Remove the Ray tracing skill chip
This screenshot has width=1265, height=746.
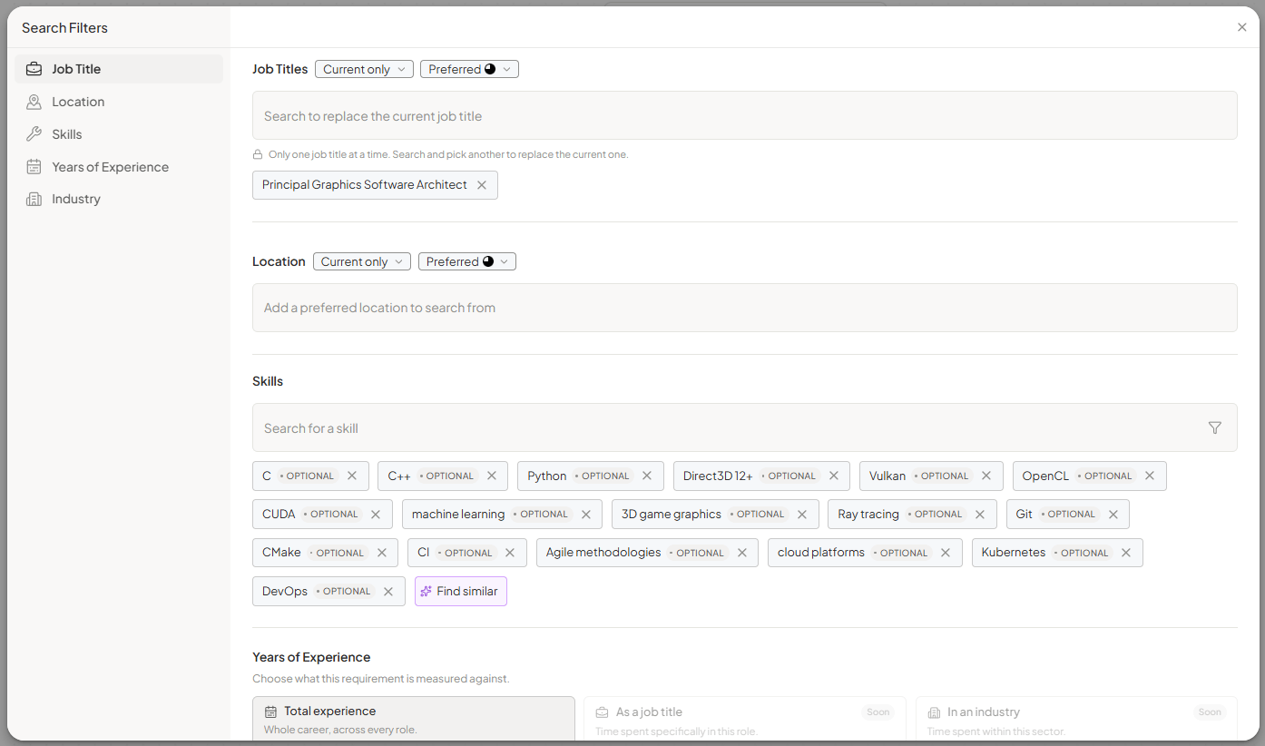(980, 515)
